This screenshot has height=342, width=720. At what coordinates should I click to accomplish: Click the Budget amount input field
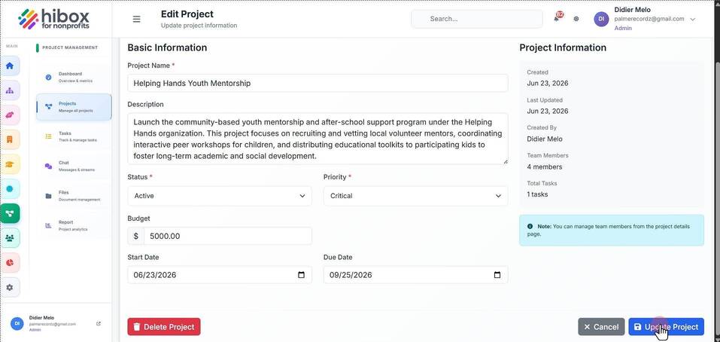[x=228, y=236]
